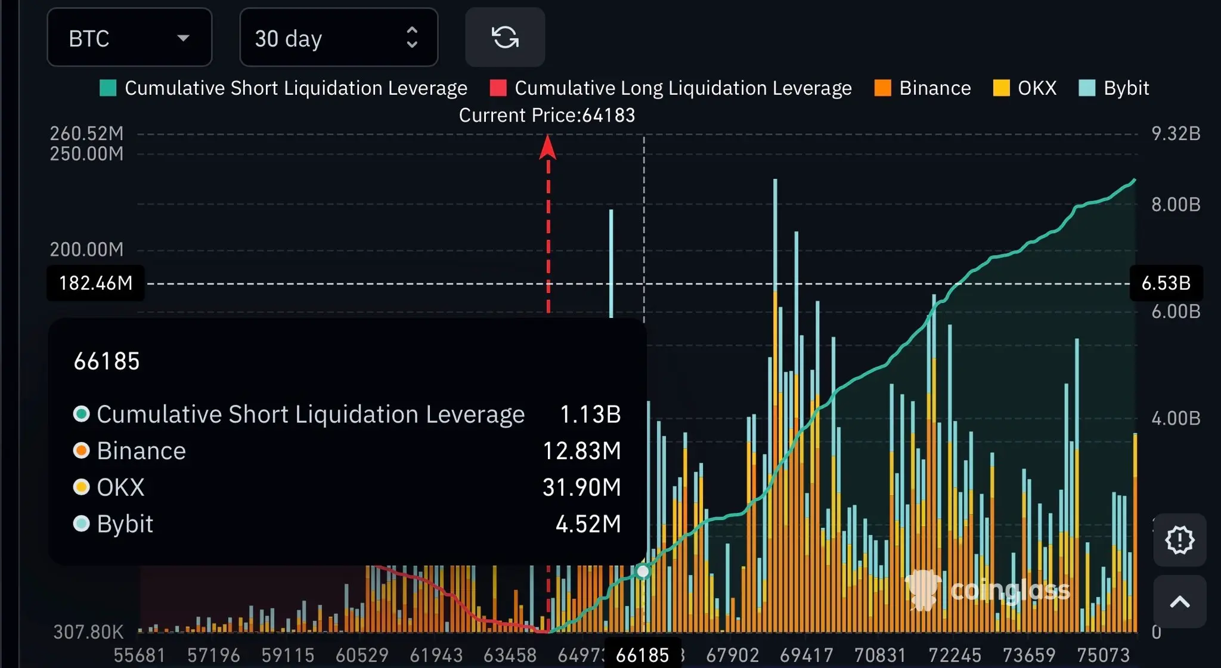Toggle the Binance legend series
This screenshot has height=668, width=1221.
click(x=935, y=88)
